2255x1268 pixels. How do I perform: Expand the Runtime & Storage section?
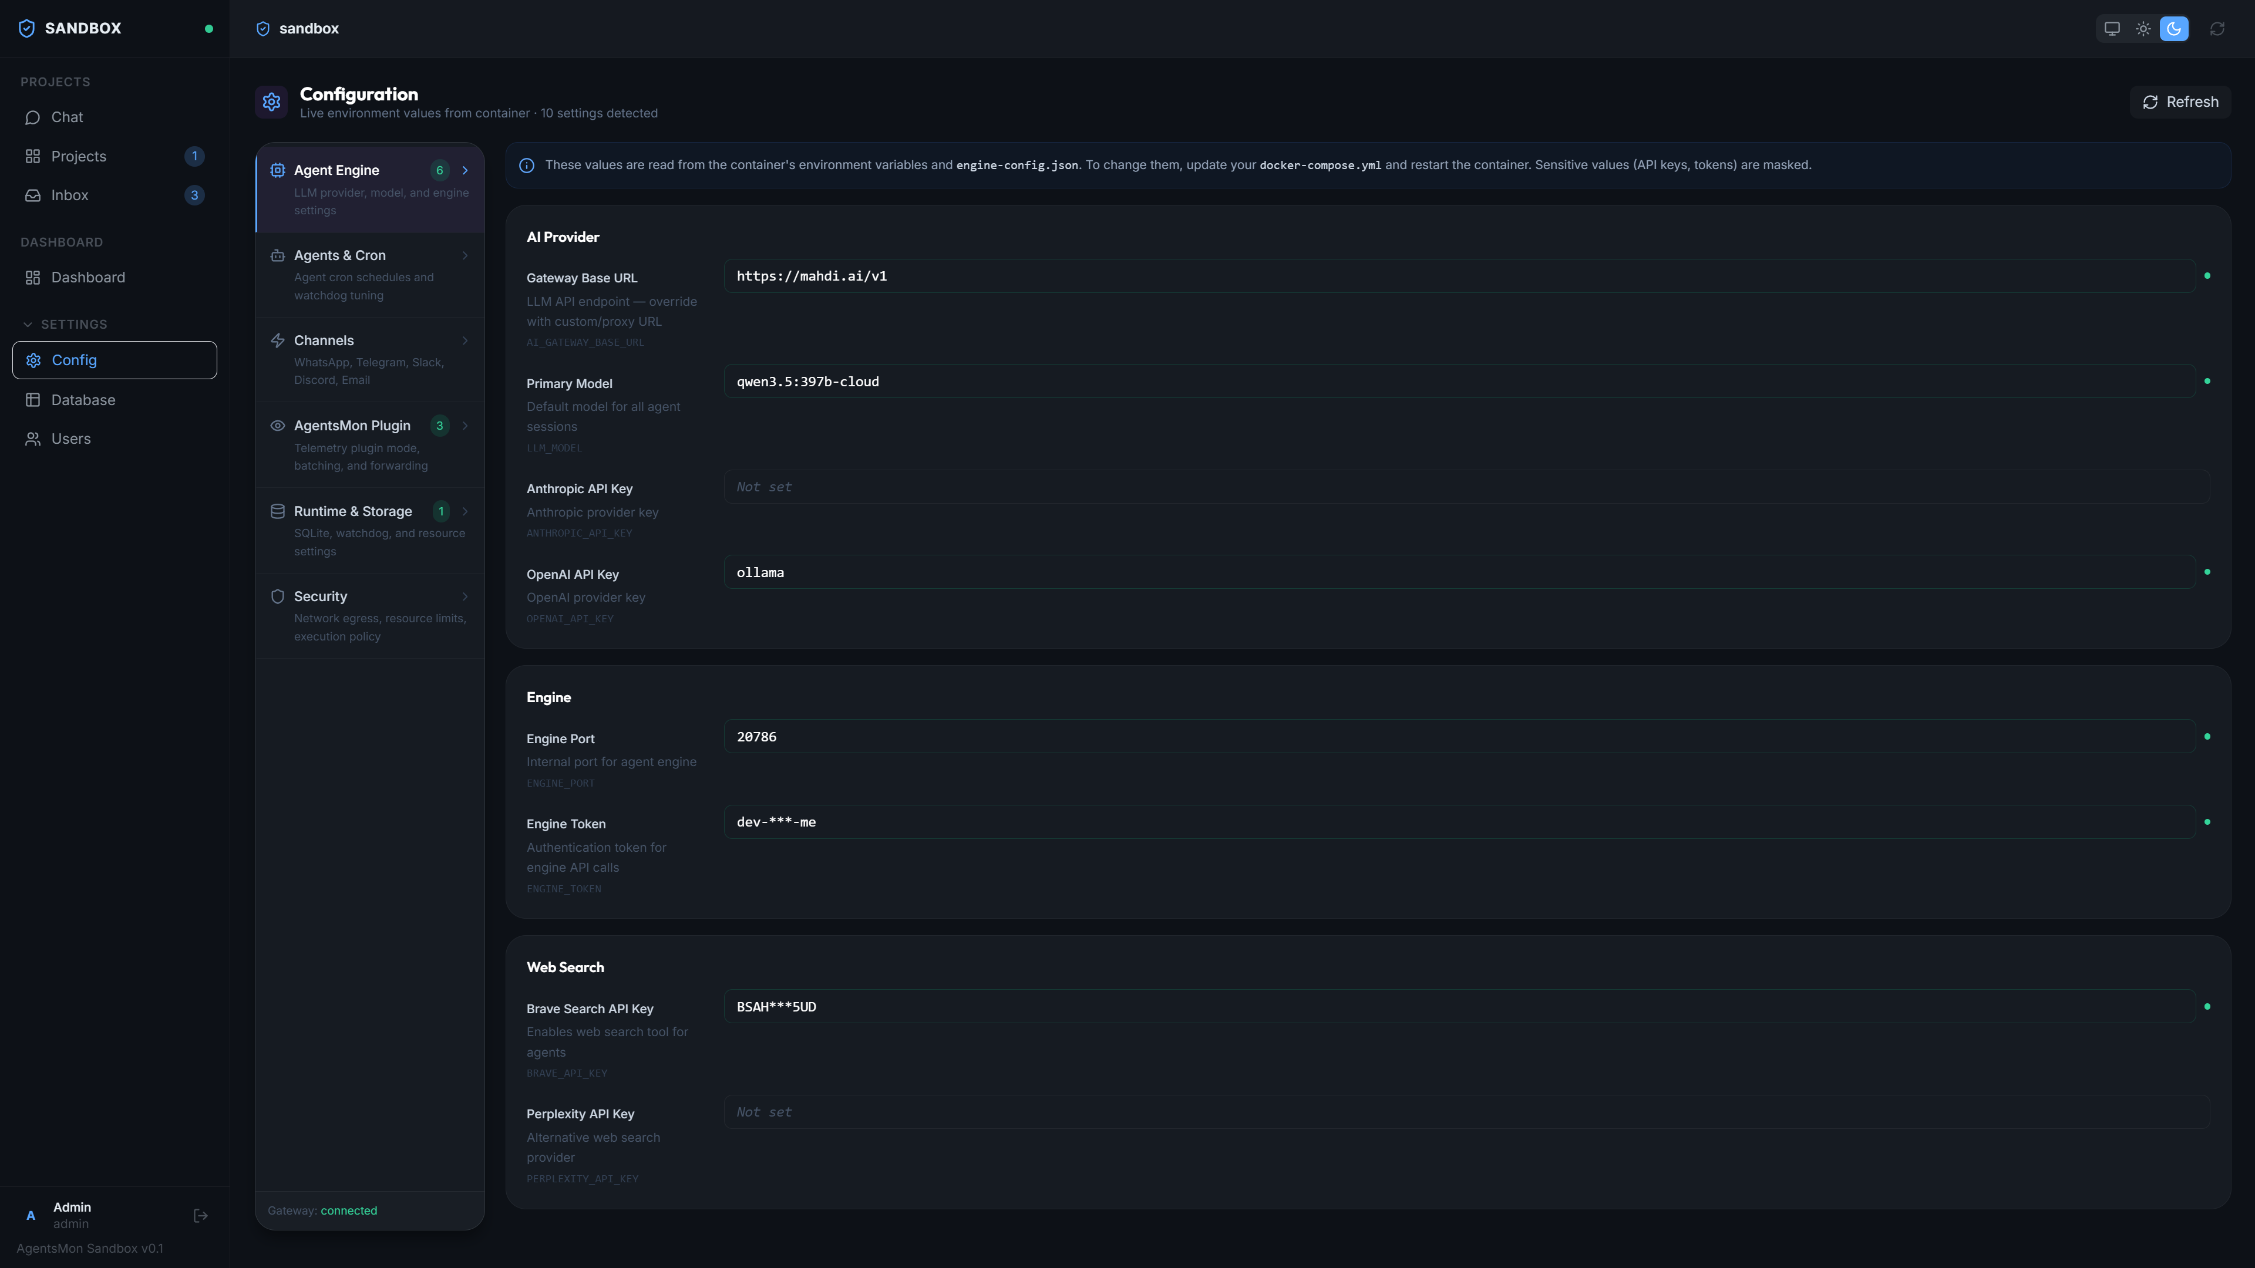(465, 511)
